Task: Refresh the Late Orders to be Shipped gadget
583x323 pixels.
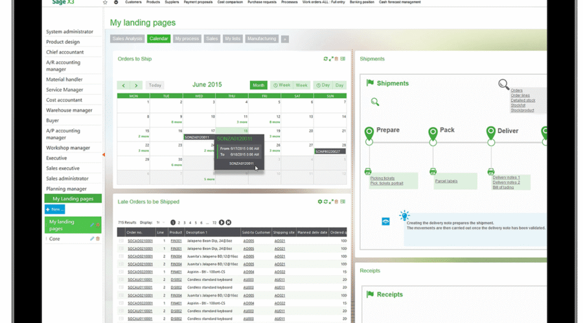Action: pyautogui.click(x=326, y=202)
